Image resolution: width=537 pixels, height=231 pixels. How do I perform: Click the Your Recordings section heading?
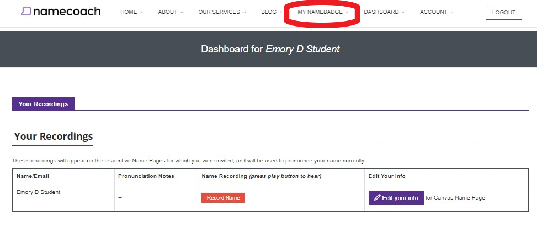click(x=54, y=136)
